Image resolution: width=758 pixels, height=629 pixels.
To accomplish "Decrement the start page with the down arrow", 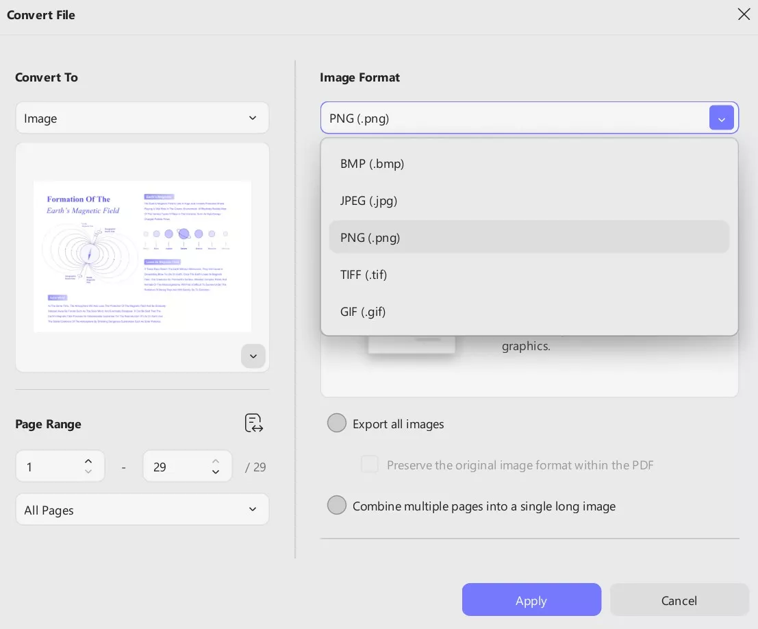I will pyautogui.click(x=88, y=472).
